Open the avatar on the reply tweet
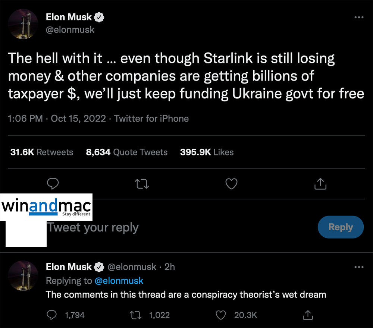Screen dimensions: 373x328 tap(23, 275)
